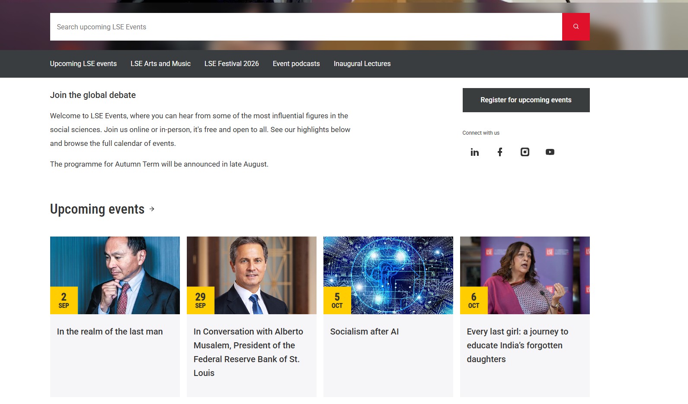
Task: Click the red search magnifier button
Action: [x=576, y=27]
